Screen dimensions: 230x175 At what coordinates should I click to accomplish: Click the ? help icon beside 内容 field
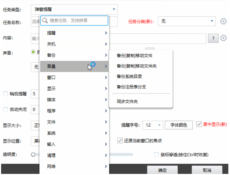coord(213,38)
